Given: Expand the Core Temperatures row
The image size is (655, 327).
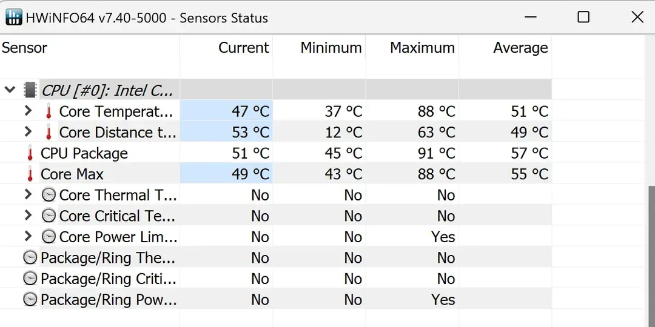Looking at the screenshot, I should 28,111.
